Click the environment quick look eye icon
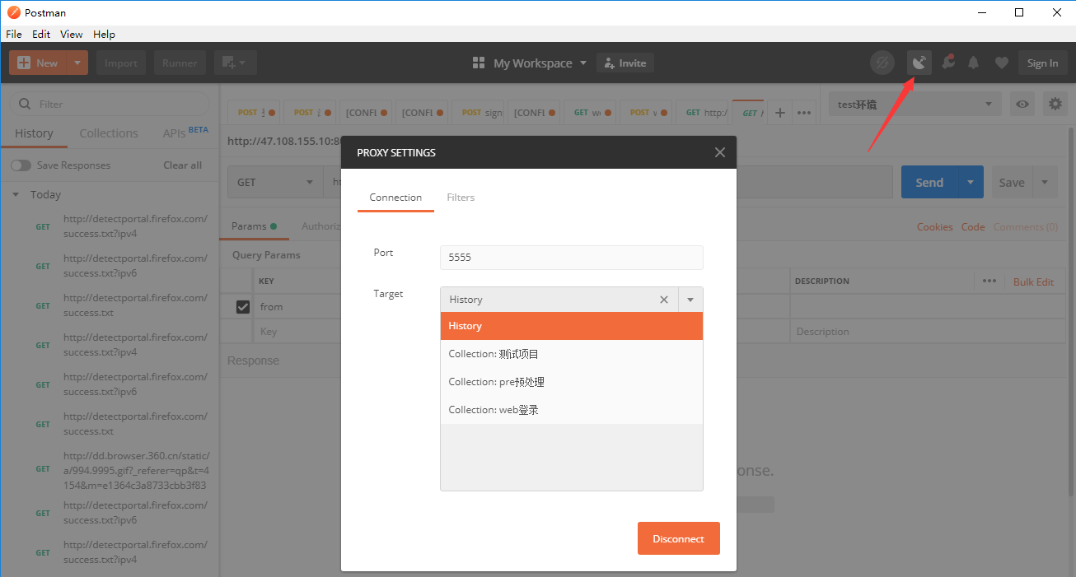 tap(1022, 104)
